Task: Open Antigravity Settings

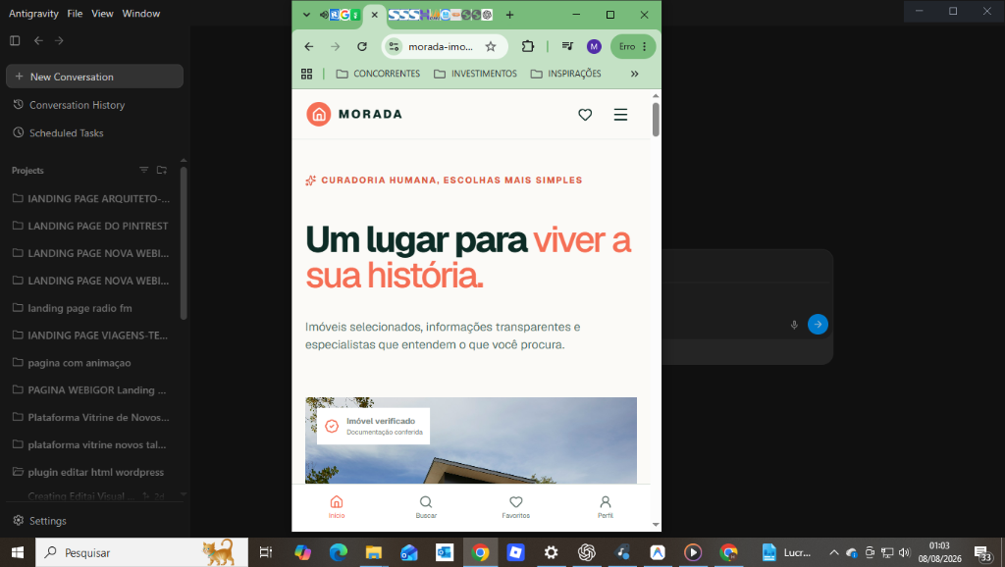Action: point(39,520)
